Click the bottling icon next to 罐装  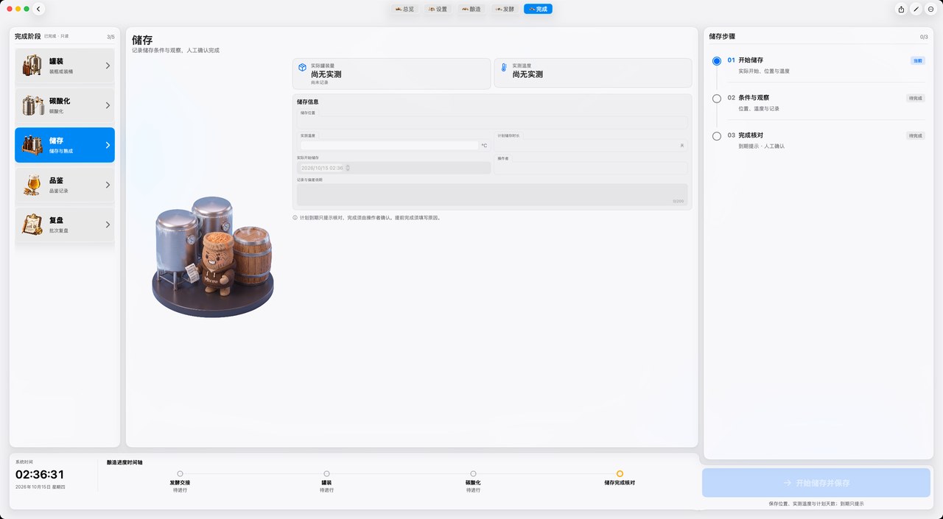click(32, 66)
